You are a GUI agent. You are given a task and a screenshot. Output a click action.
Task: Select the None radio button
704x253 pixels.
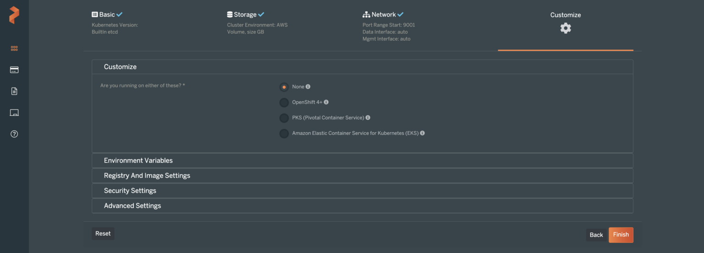click(284, 87)
